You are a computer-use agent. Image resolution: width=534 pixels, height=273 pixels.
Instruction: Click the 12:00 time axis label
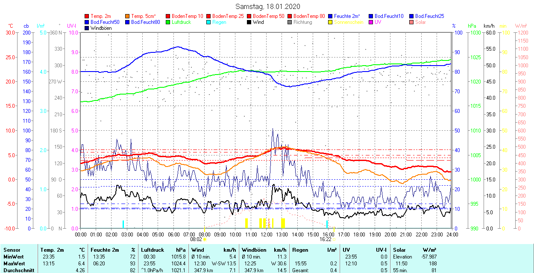point(267,234)
